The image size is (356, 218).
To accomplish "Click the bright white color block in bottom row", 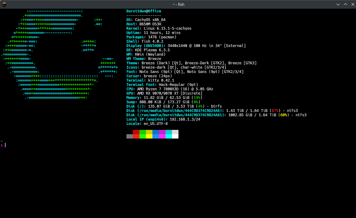I will coord(175,136).
